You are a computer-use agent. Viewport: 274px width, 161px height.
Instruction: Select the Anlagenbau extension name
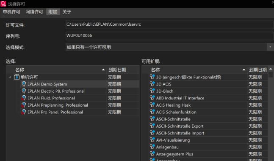tap(167, 147)
